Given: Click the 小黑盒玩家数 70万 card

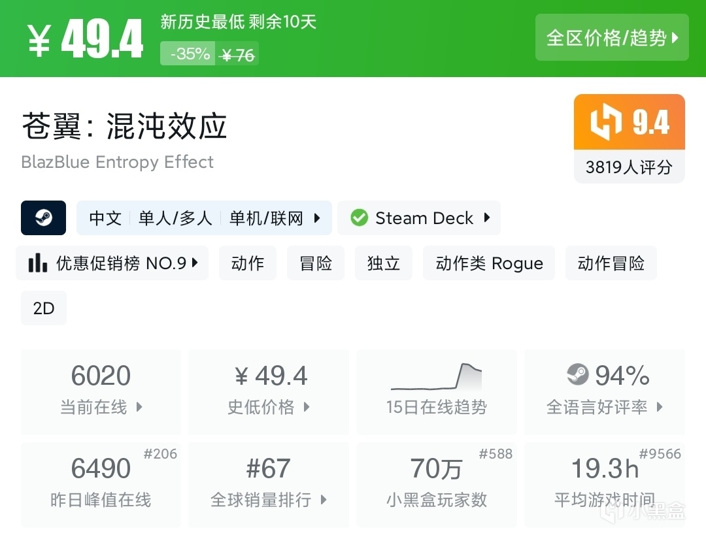Looking at the screenshot, I should coord(436,485).
